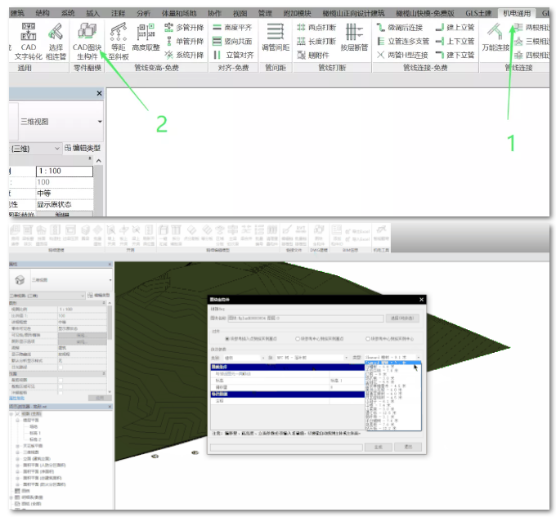
Task: Close the lower window properties panel
Action: pos(110,264)
